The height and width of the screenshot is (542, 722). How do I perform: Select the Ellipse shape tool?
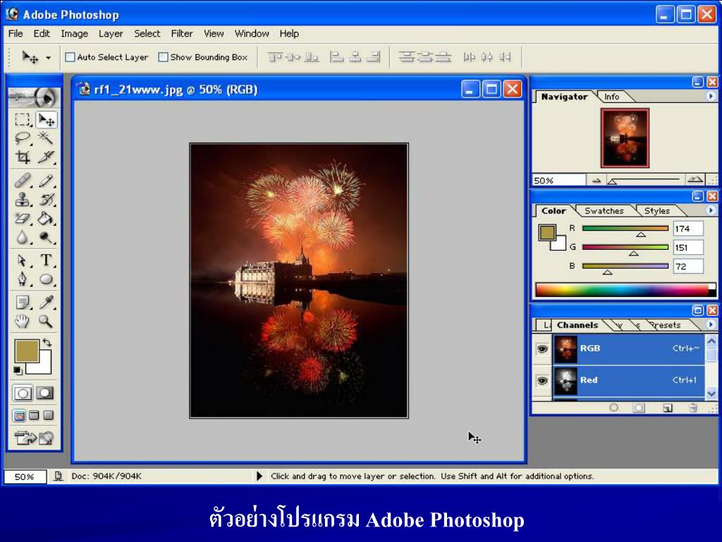point(46,279)
